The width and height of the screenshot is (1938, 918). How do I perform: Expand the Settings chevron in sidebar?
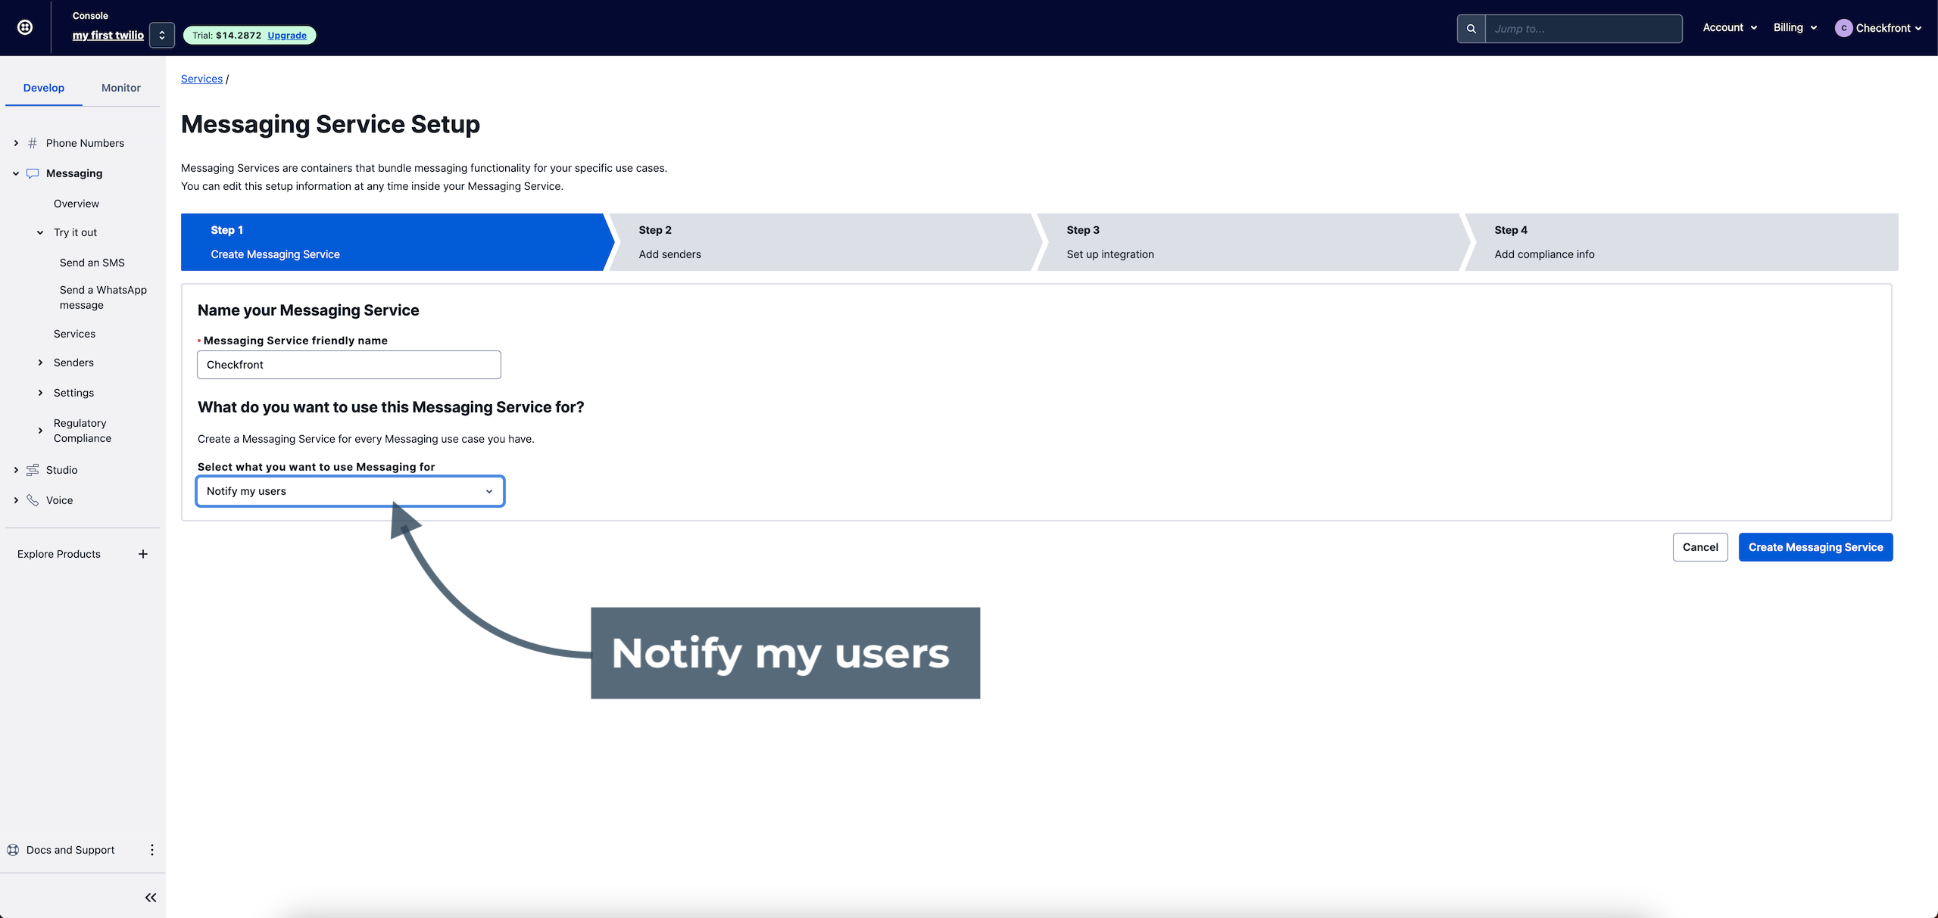(x=40, y=393)
